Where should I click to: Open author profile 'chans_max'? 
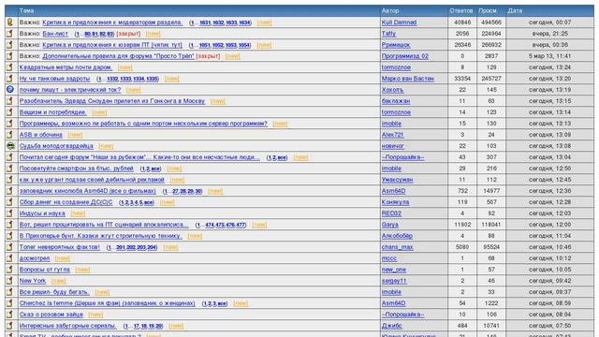coord(397,247)
